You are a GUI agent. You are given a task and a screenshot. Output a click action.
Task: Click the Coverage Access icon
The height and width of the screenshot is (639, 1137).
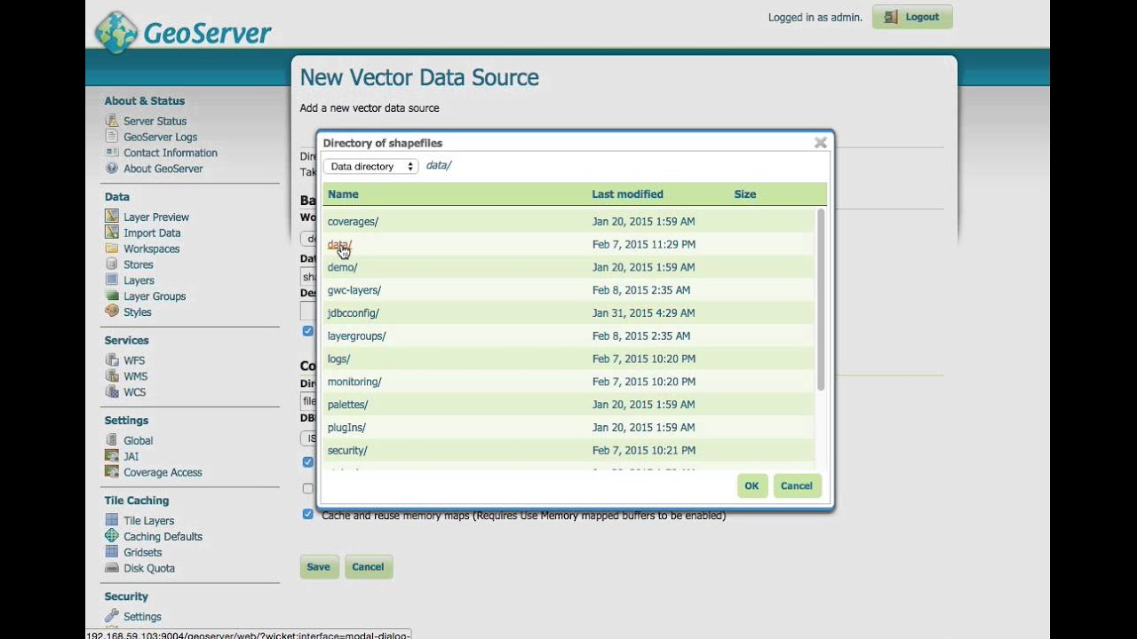pyautogui.click(x=112, y=472)
